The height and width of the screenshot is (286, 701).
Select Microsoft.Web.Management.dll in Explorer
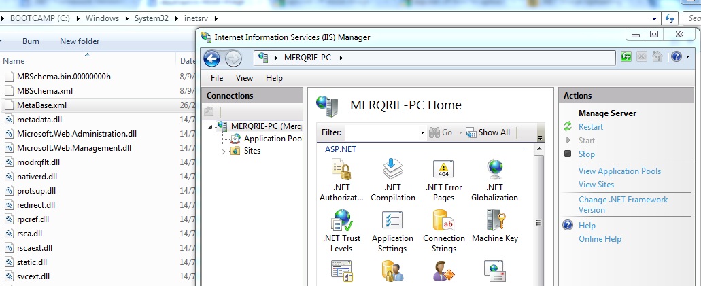click(74, 148)
